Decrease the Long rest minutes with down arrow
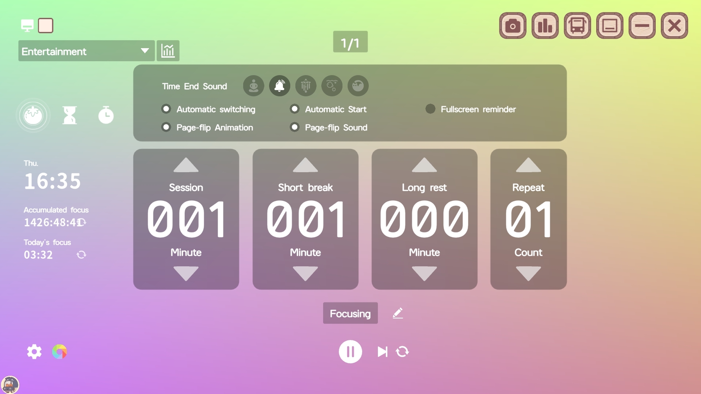701x394 pixels. (424, 273)
